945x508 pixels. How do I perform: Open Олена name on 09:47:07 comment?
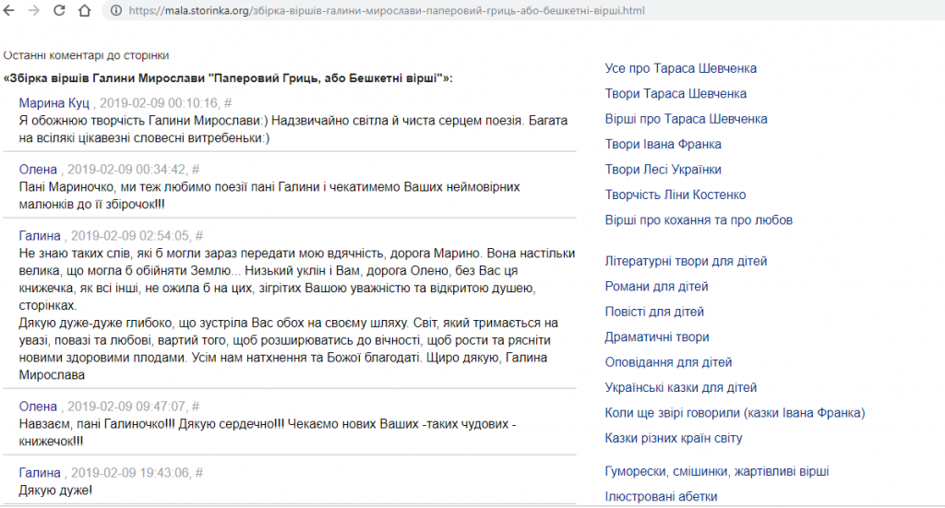[38, 407]
